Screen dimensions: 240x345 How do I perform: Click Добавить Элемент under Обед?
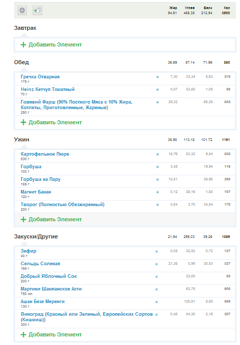51,122
